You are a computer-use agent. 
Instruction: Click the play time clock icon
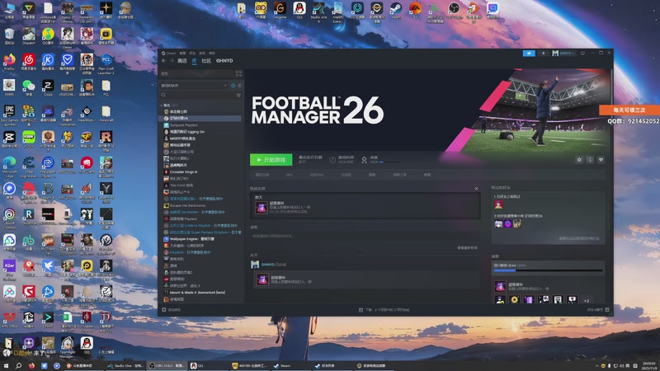click(x=332, y=160)
